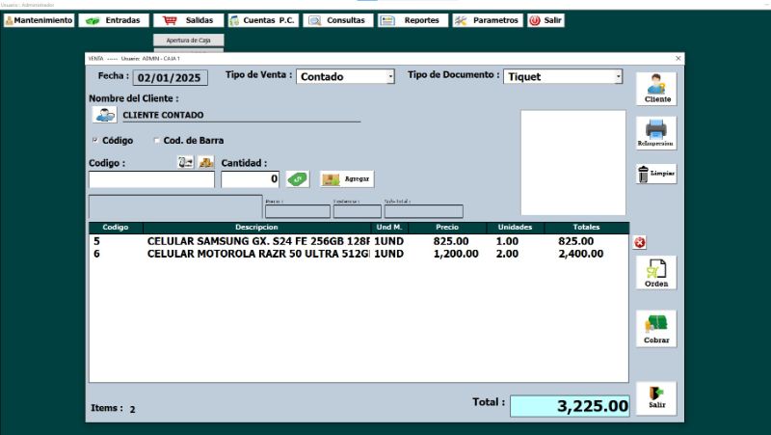
Task: Click the shopping cart icon in Salidas
Action: coord(170,20)
